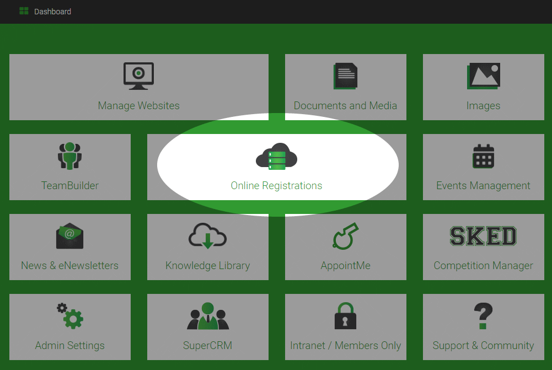Click the Online Registrations cloud server icon
Screen dimensions: 552x370
coord(277,157)
